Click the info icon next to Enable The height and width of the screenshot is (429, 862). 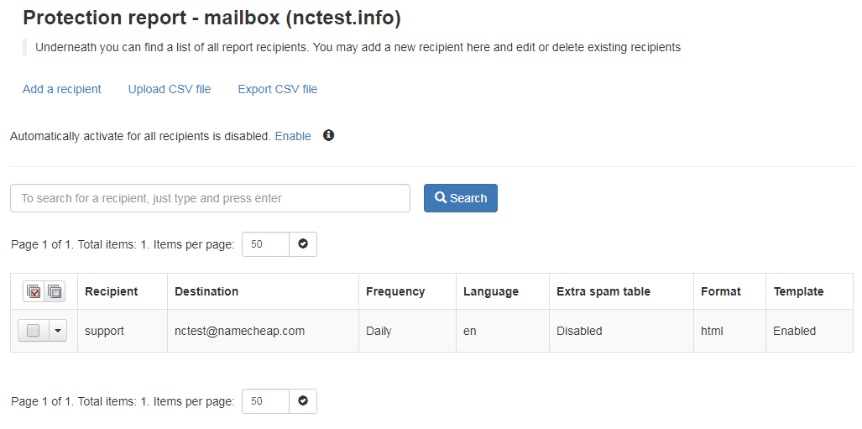coord(328,135)
